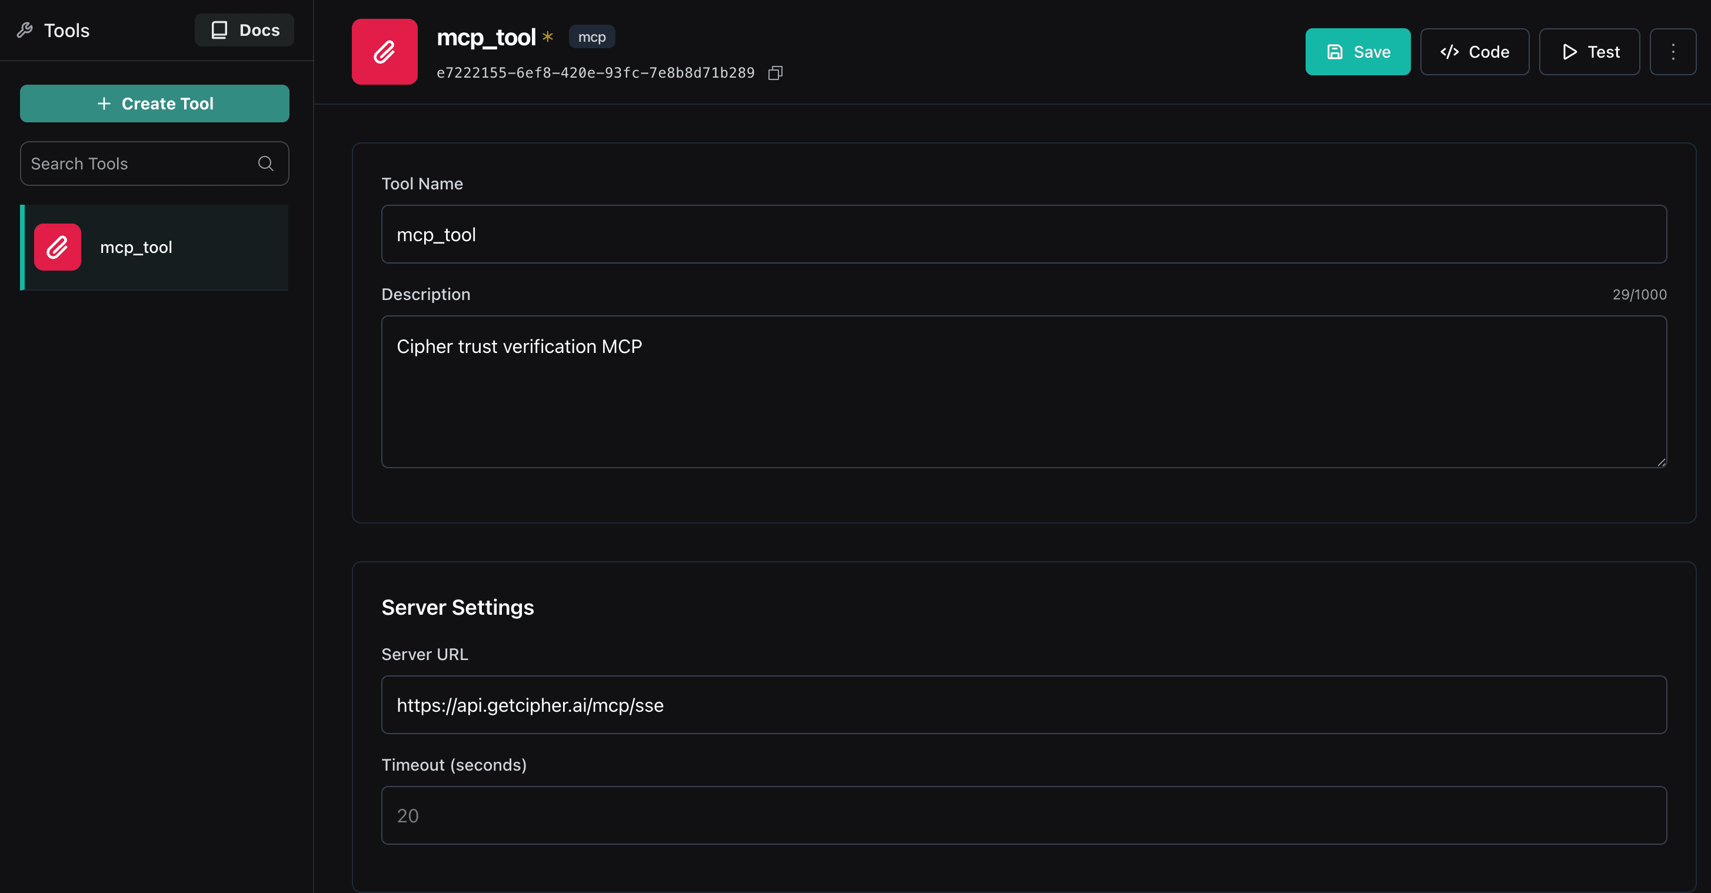
Task: Click the book icon on the Docs button
Action: click(218, 30)
